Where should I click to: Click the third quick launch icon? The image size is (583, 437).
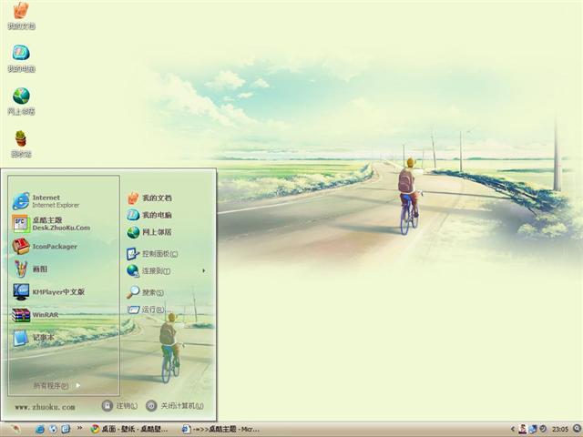tap(66, 429)
